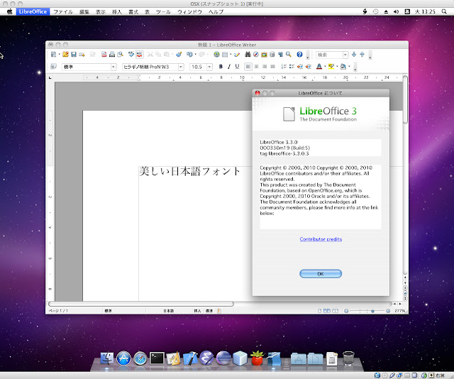454x379 pixels.
Task: Open the ツール menu
Action: pos(163,12)
